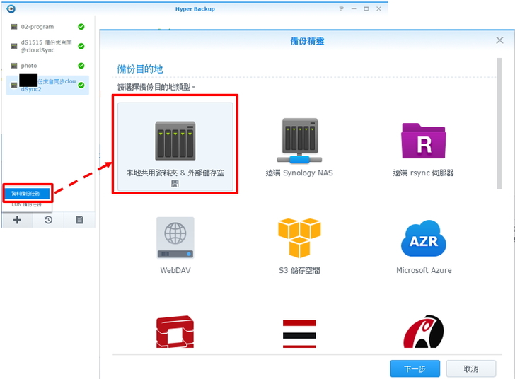Select the red and black striped destination icon
The height and width of the screenshot is (379, 515).
tap(299, 333)
